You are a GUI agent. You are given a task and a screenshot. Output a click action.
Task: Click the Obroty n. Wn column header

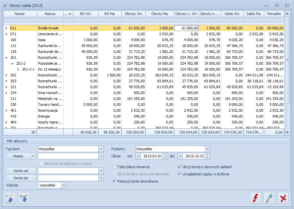[186, 14]
